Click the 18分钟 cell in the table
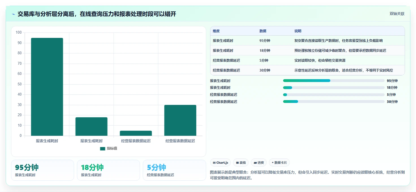This screenshot has height=192, width=416. tap(265, 51)
